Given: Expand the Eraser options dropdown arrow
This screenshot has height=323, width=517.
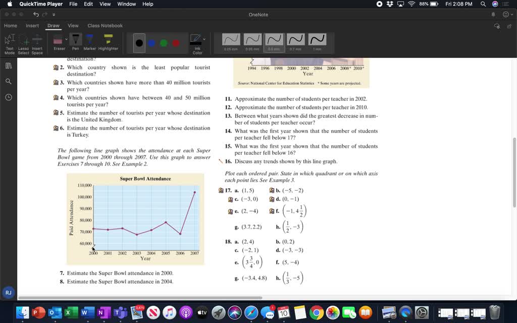Looking at the screenshot, I should 65,39.
